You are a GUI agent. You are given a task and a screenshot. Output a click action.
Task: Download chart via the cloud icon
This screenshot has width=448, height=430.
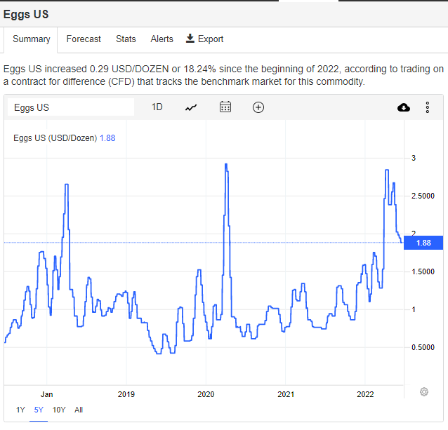(x=404, y=107)
